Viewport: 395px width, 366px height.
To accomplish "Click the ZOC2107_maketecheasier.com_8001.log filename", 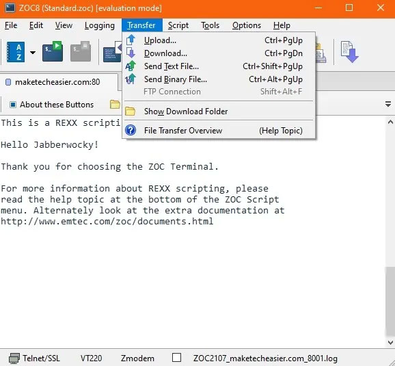I will tap(265, 358).
